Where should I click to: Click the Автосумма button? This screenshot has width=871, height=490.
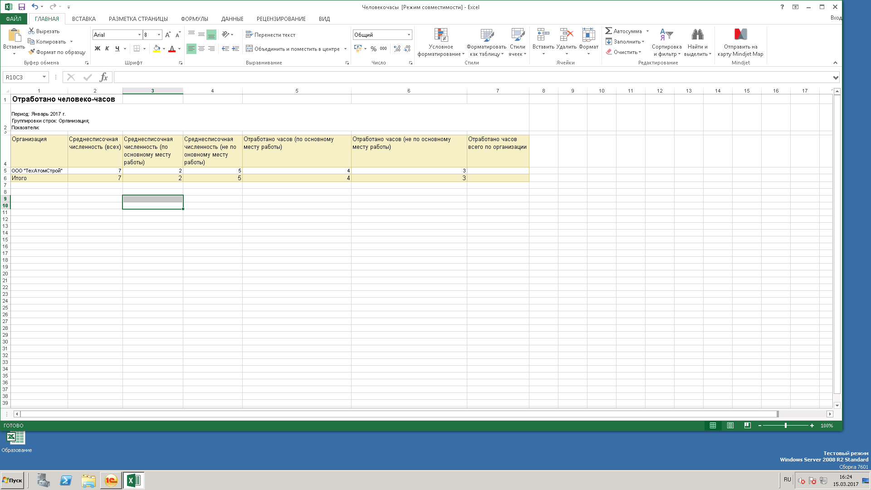click(x=623, y=31)
